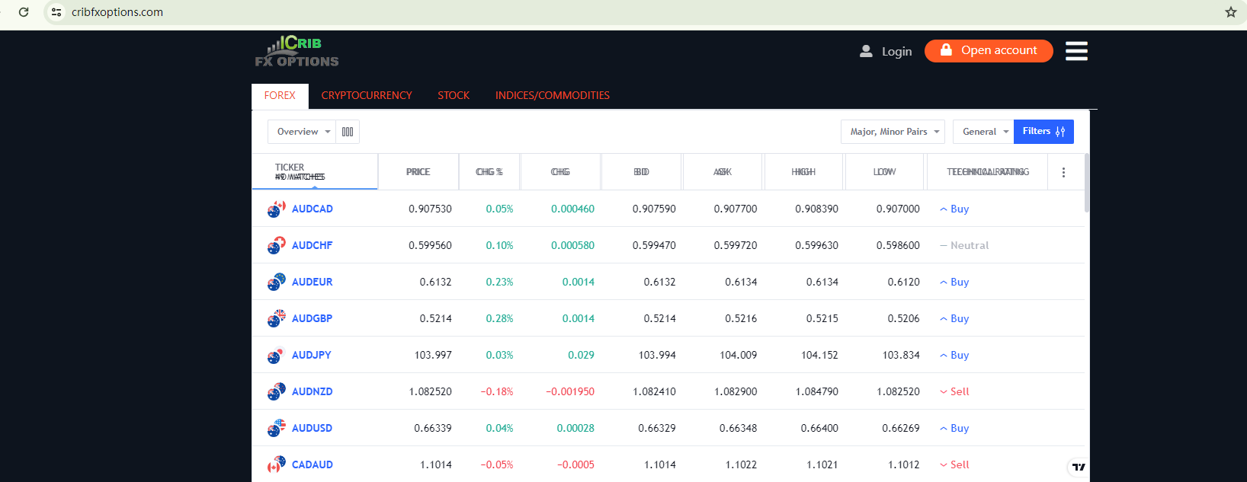Screen dimensions: 1247x482
Task: Reload the page with refresh icon
Action: pos(24,12)
